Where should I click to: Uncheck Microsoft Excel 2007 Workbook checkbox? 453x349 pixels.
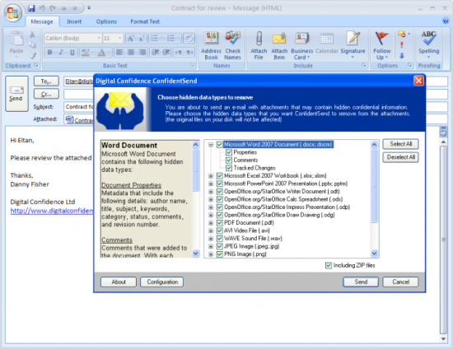[220, 175]
